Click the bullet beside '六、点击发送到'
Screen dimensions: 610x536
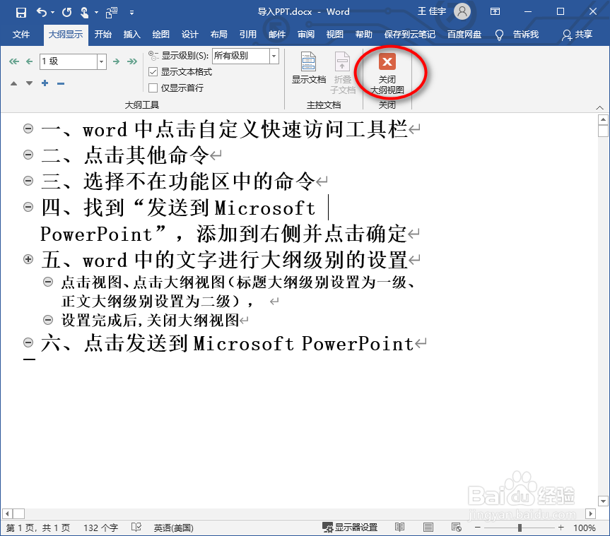28,343
